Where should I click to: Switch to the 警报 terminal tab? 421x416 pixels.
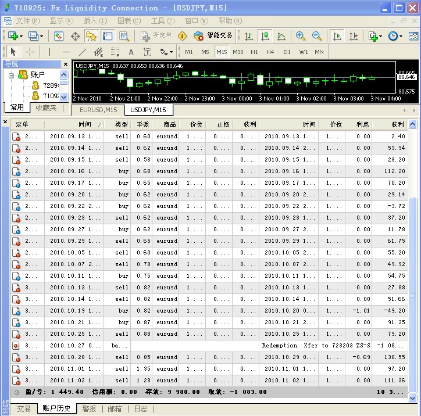pos(89,409)
